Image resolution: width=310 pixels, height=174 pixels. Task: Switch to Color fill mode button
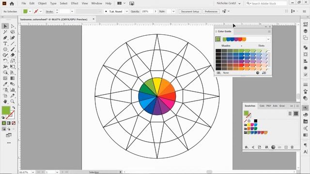[x=4, y=123]
